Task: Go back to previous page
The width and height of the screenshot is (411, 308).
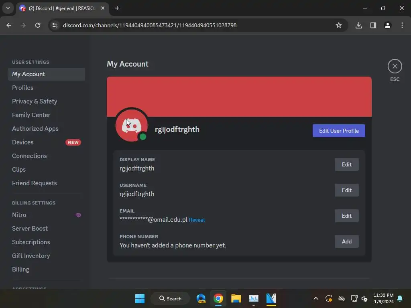Action: [9, 25]
